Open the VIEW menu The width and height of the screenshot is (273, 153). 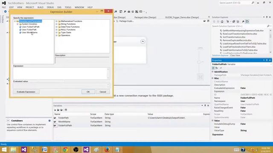coord(20,7)
